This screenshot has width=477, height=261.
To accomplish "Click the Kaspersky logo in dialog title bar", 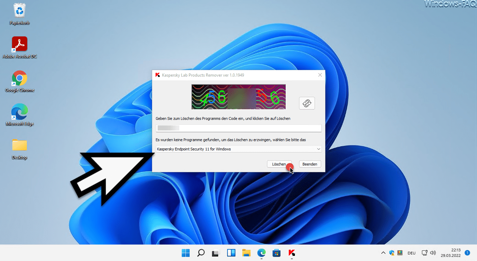I will point(157,75).
